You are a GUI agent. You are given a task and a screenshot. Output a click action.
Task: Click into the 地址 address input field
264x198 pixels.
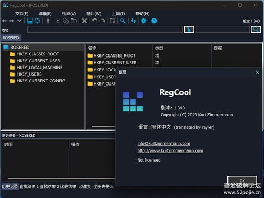[x=105, y=30]
